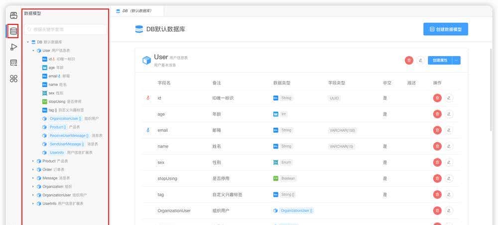Delete the name field row
Screen dimensions: 498x225
coord(437,146)
